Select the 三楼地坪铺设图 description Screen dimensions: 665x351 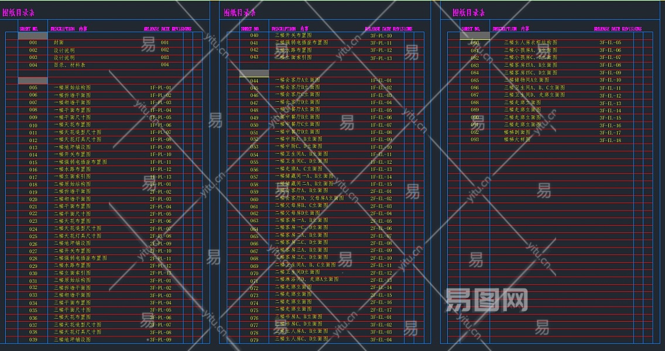point(72,339)
